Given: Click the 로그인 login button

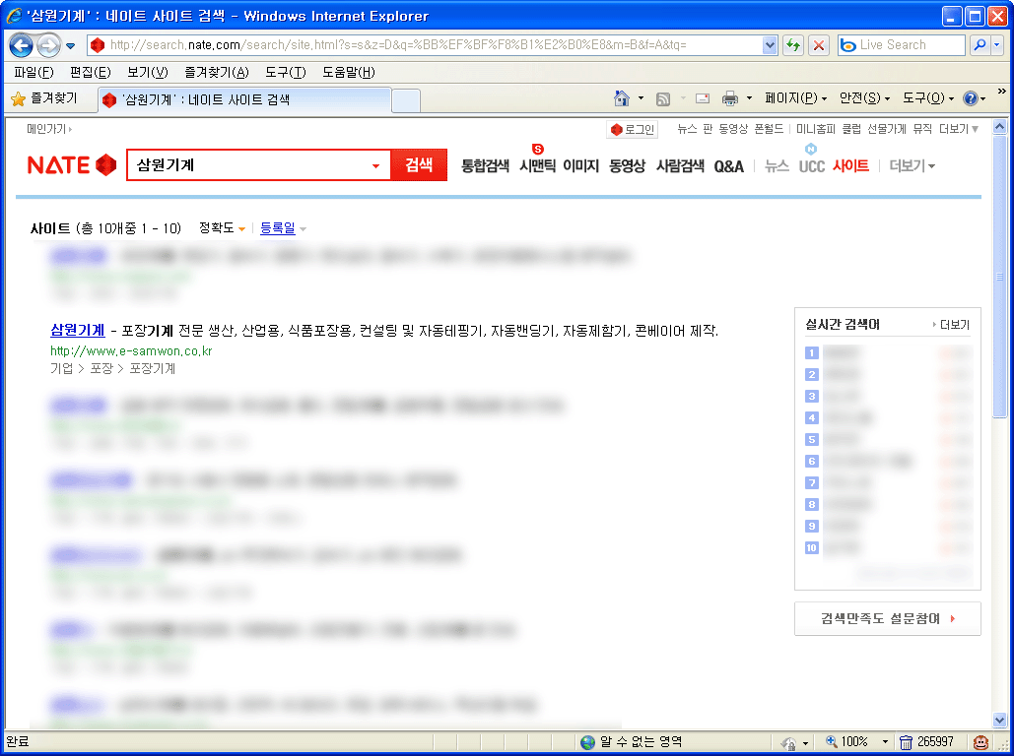Looking at the screenshot, I should point(633,130).
